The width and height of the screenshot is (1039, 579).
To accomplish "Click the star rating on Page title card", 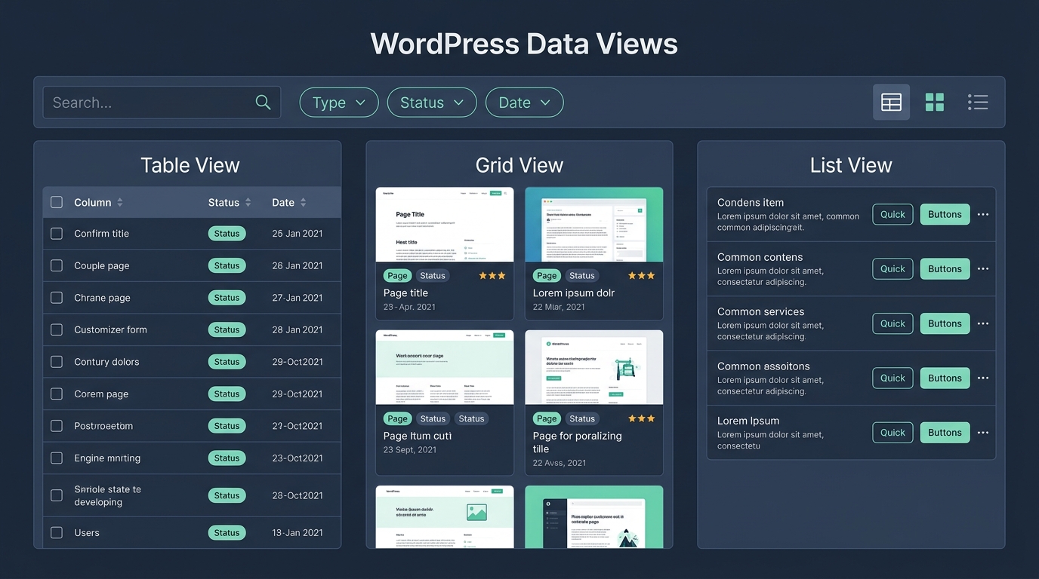I will [492, 276].
